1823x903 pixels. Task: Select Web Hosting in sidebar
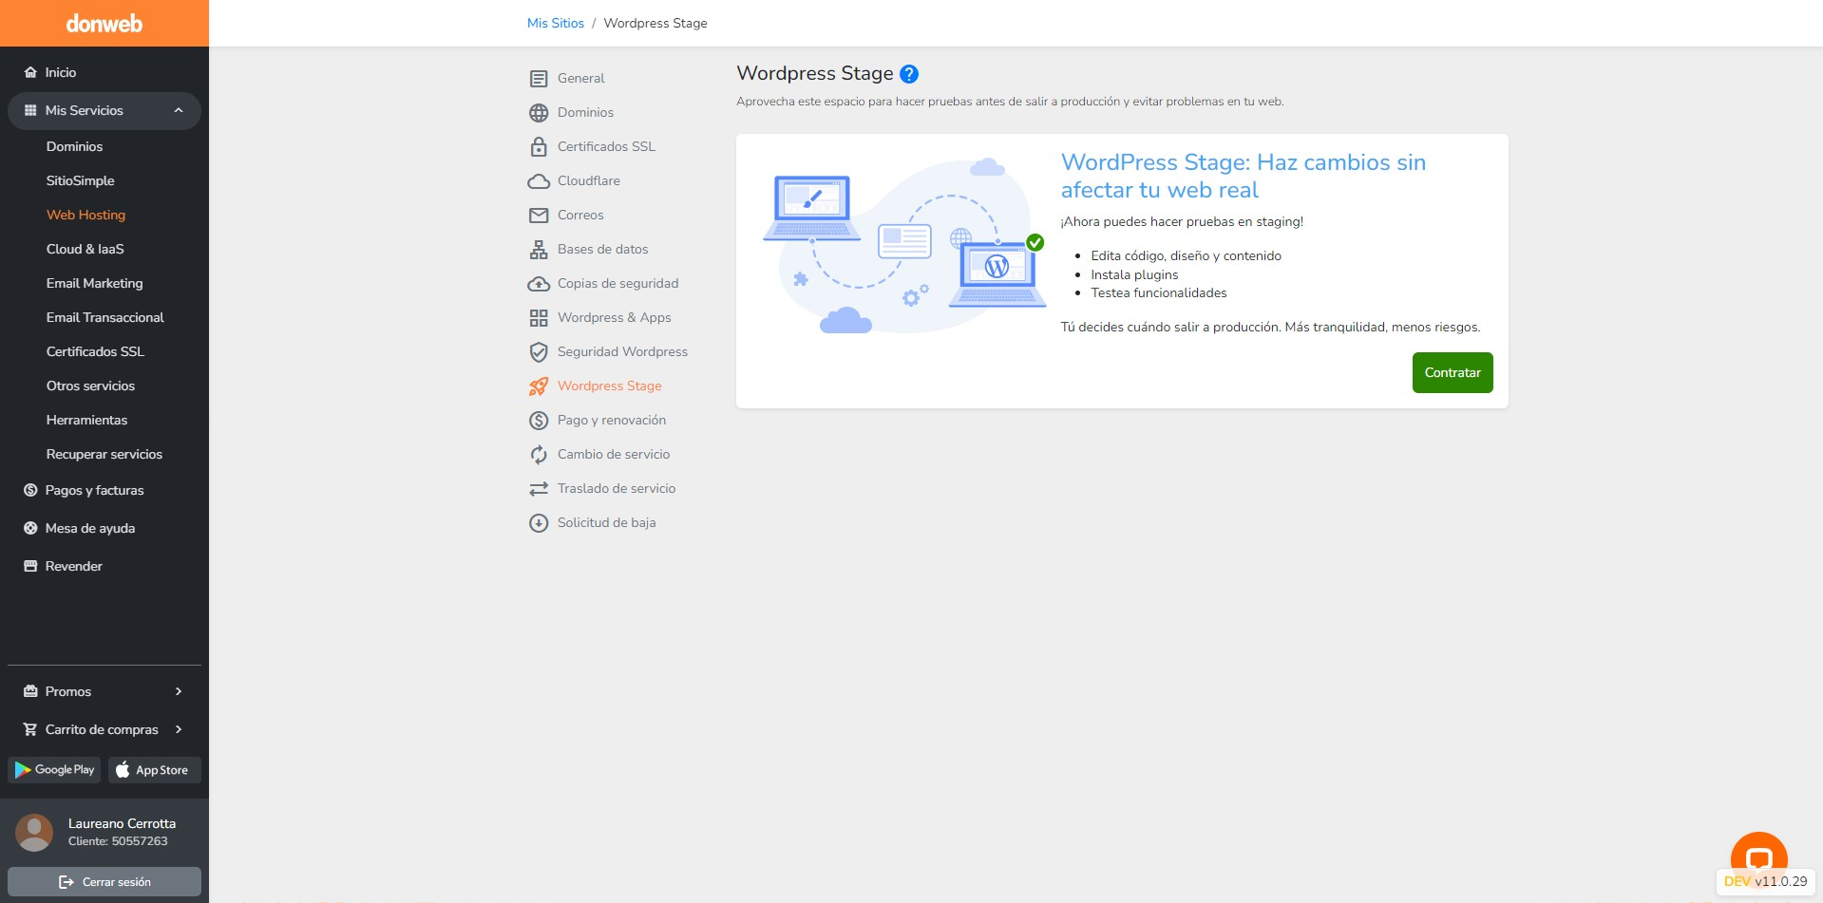click(x=85, y=215)
